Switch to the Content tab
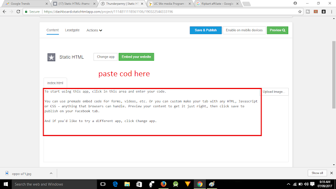 tap(52, 30)
